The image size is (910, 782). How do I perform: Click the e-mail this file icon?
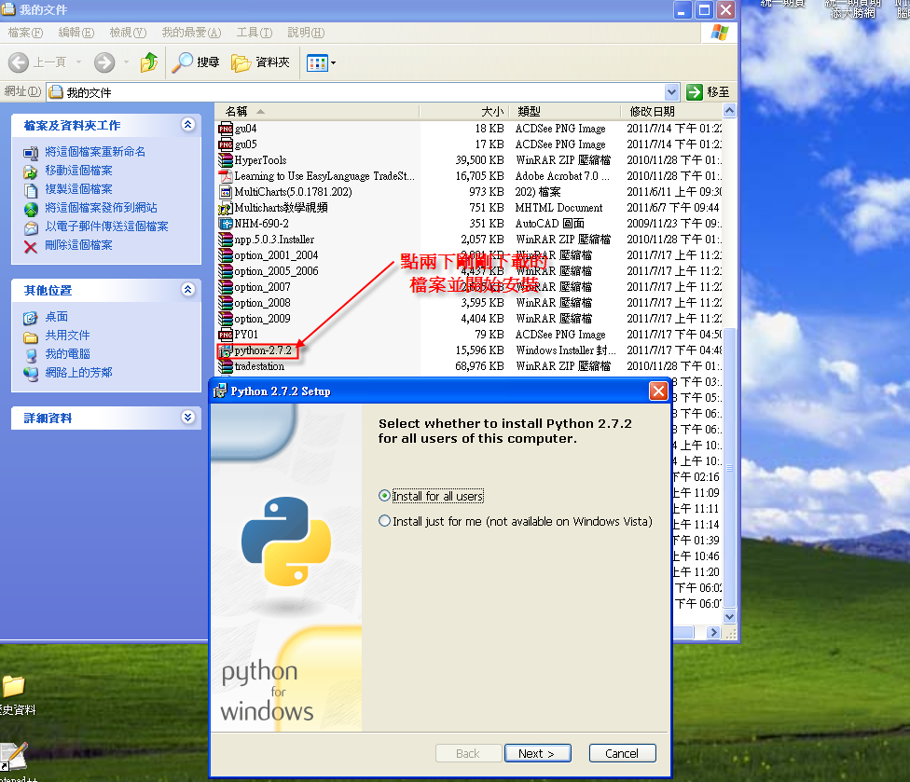[x=31, y=226]
